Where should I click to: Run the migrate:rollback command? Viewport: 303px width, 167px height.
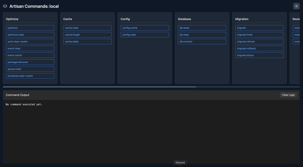(259, 48)
